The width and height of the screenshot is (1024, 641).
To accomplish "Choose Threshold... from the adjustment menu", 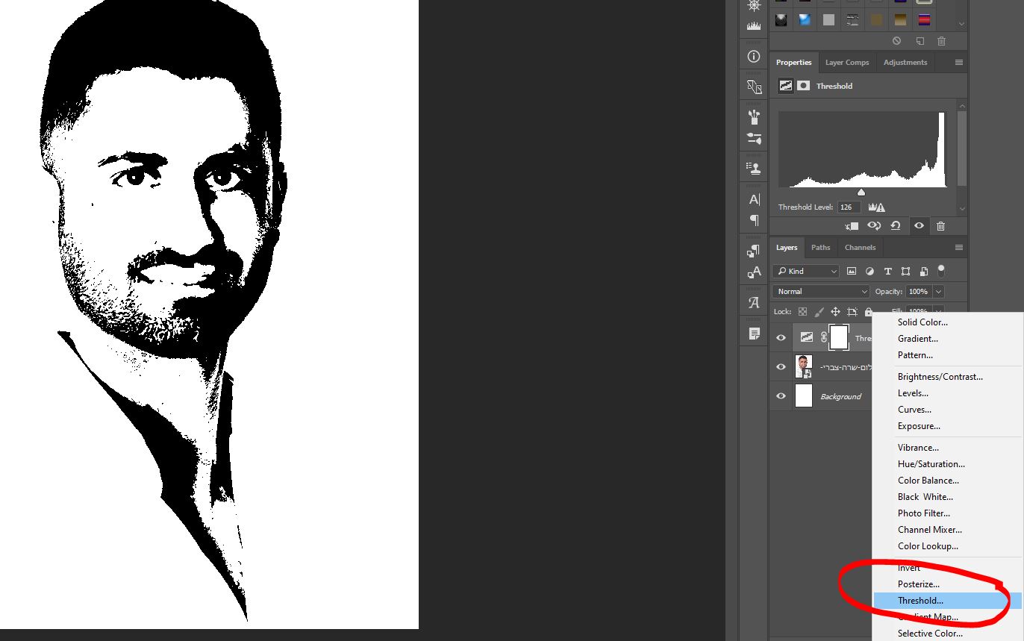I will [x=920, y=601].
